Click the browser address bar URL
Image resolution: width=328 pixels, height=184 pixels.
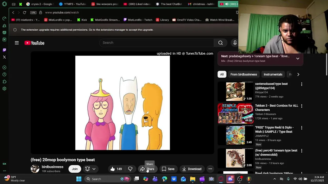(62, 13)
